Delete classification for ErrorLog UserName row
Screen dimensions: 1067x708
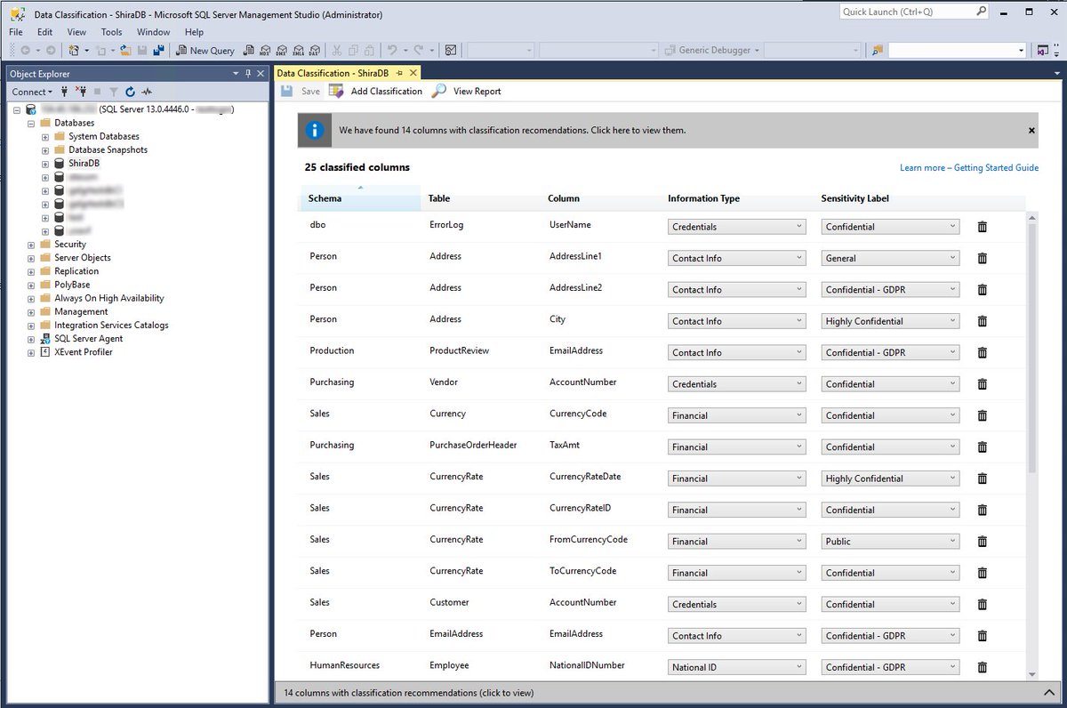tap(983, 227)
